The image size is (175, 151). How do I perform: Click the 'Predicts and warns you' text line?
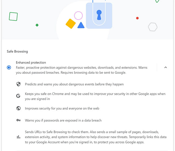(x=74, y=84)
